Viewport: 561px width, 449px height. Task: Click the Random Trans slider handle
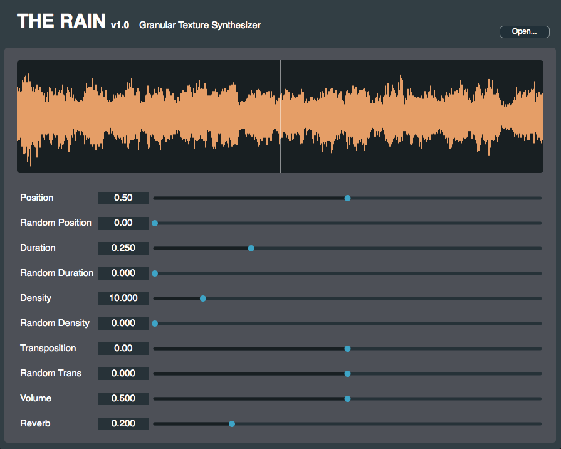click(x=347, y=374)
